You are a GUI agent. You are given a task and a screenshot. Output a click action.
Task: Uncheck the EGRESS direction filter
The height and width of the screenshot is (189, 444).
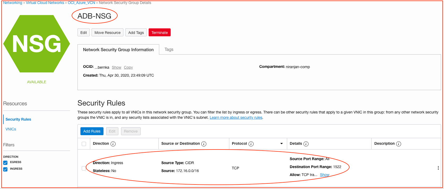click(x=5, y=162)
